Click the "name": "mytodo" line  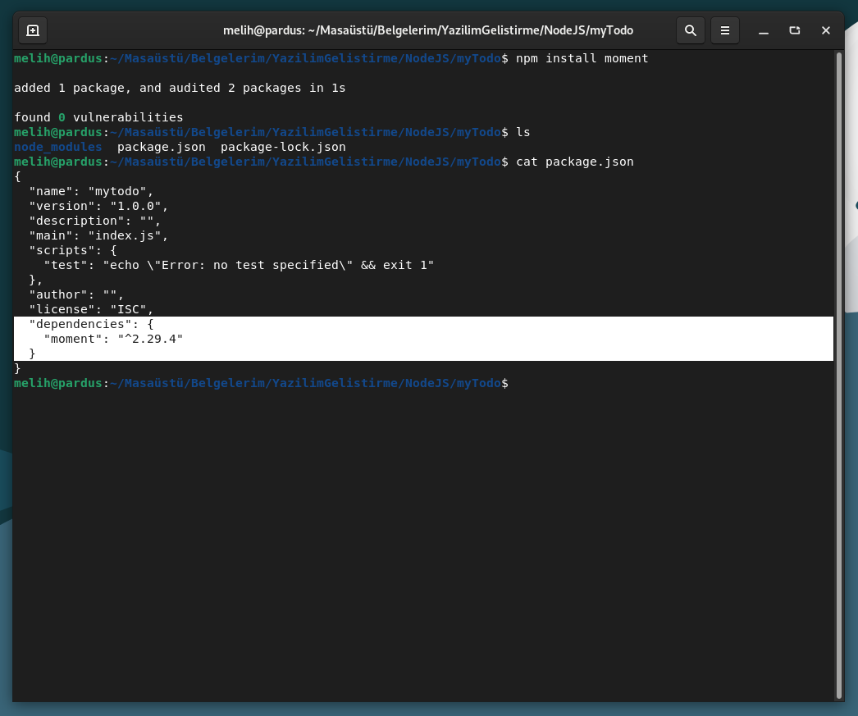click(91, 191)
